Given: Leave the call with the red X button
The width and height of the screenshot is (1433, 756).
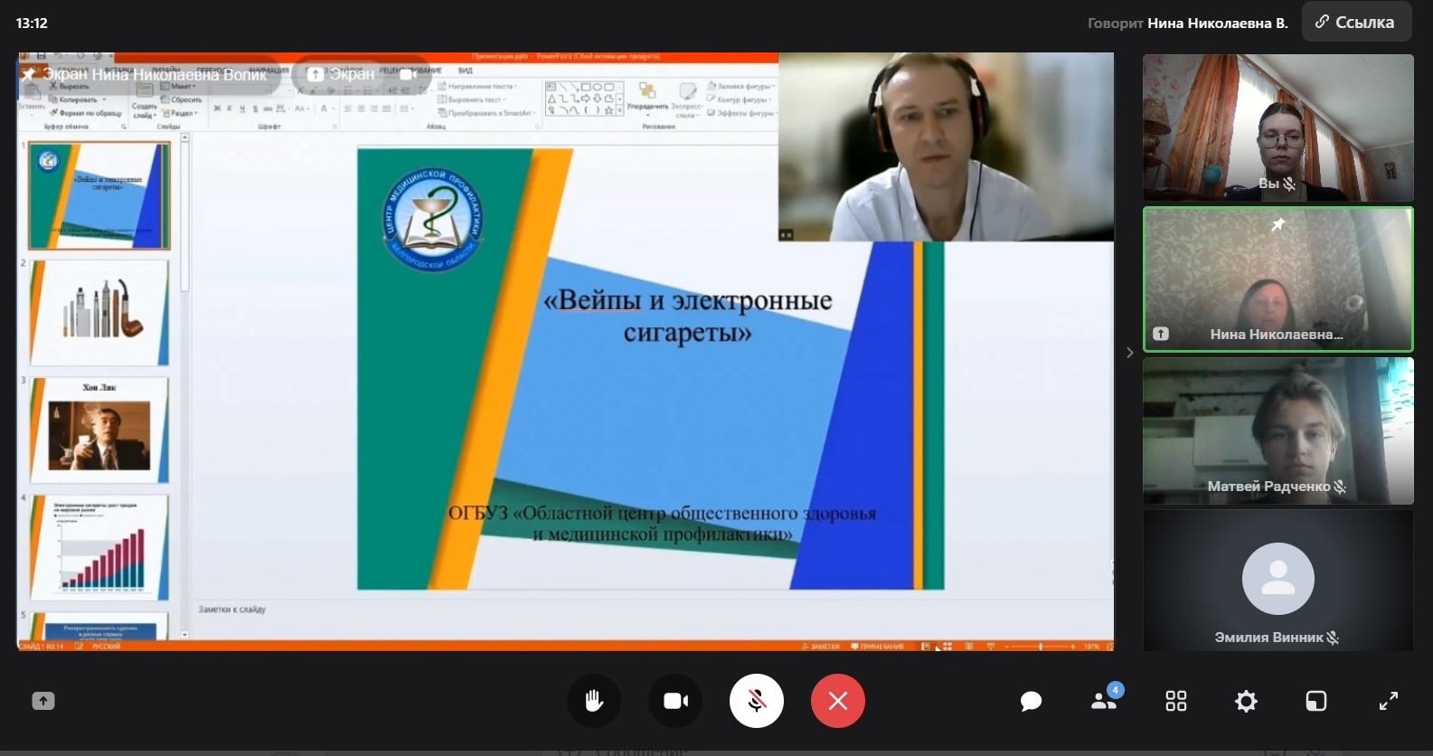Looking at the screenshot, I should pyautogui.click(x=838, y=701).
